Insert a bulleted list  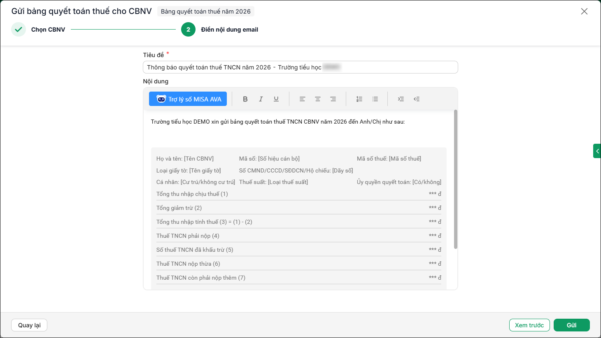(375, 99)
